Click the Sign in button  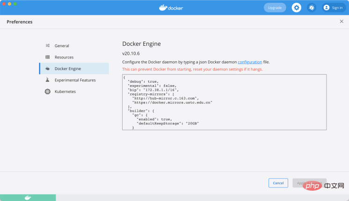333,7
